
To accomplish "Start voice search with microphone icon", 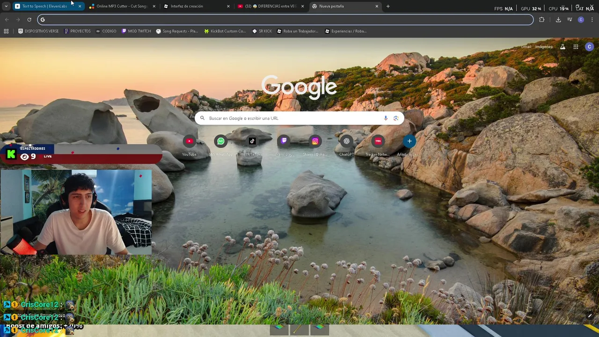I will pyautogui.click(x=386, y=118).
